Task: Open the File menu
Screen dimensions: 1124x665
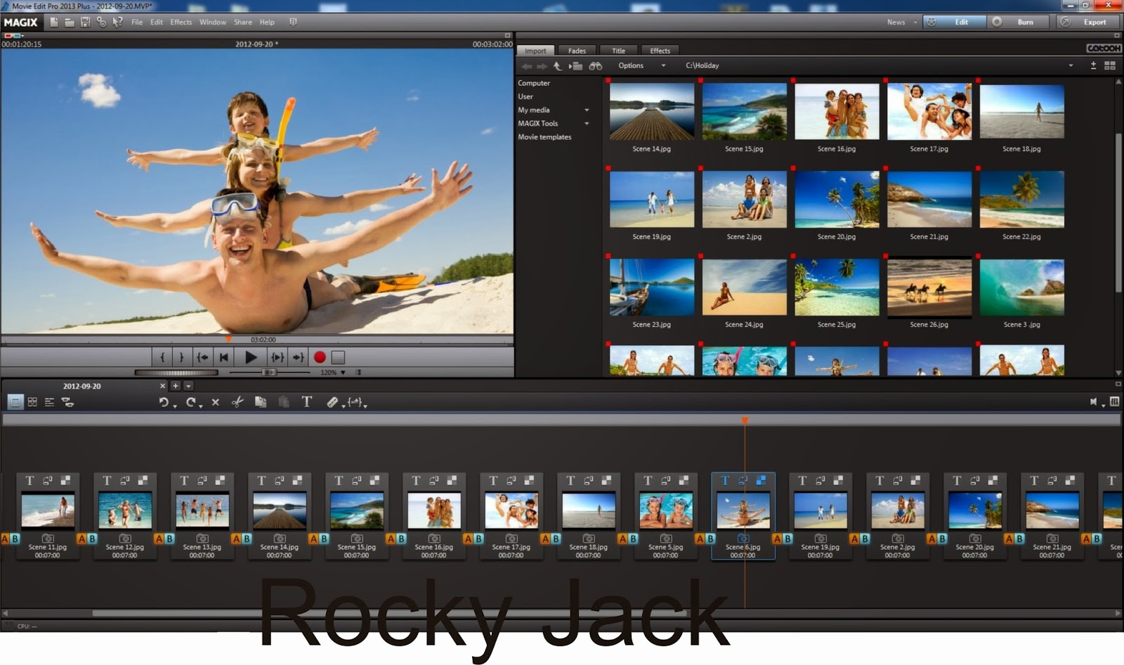Action: pyautogui.click(x=137, y=22)
